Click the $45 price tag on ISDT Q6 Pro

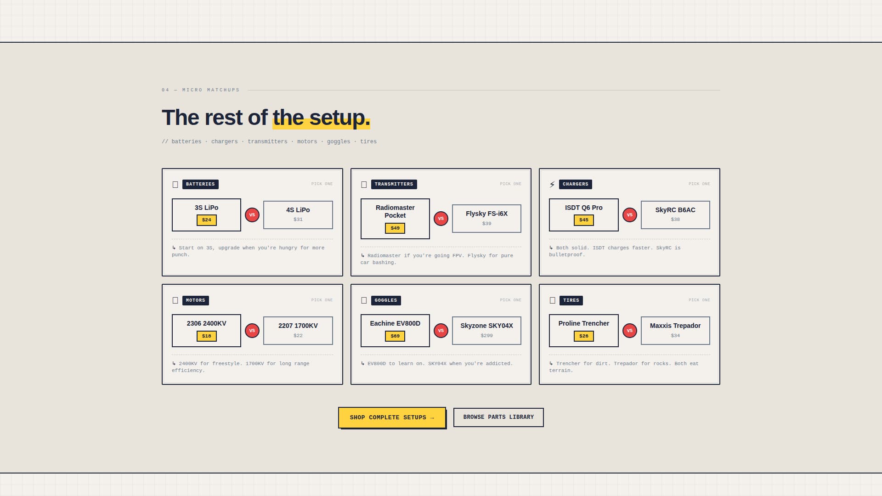(584, 220)
